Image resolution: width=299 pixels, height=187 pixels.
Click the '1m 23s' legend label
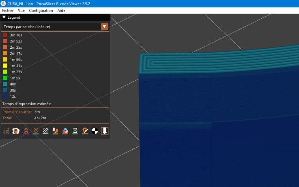pos(16,72)
